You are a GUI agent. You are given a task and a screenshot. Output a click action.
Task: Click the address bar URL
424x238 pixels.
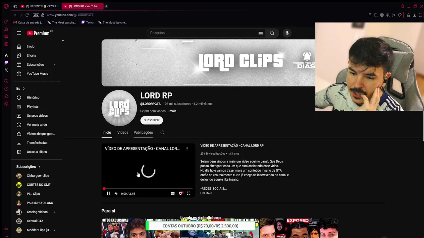pos(70,15)
